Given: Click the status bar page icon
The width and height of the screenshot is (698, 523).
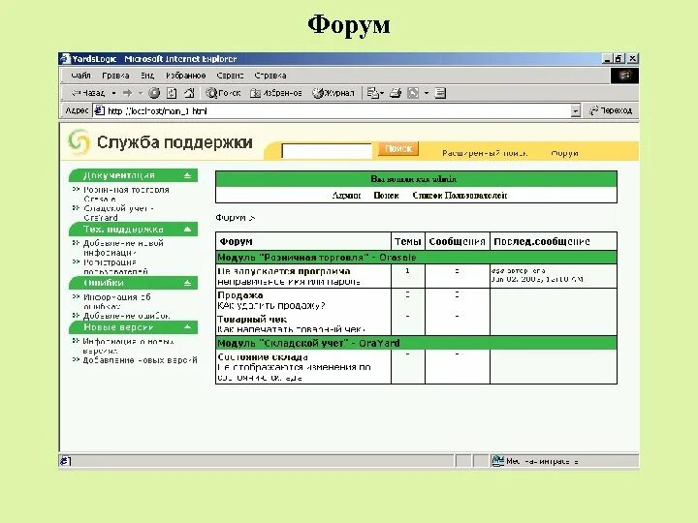Looking at the screenshot, I should pos(65,461).
